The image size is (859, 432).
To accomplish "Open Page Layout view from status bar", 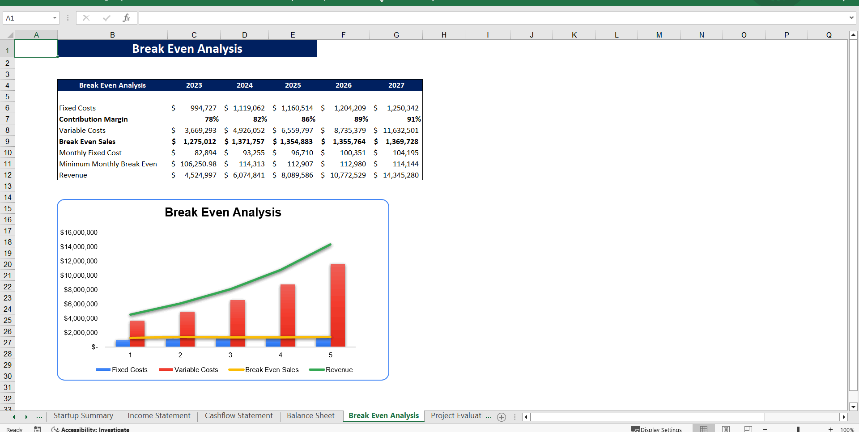I will pyautogui.click(x=725, y=428).
